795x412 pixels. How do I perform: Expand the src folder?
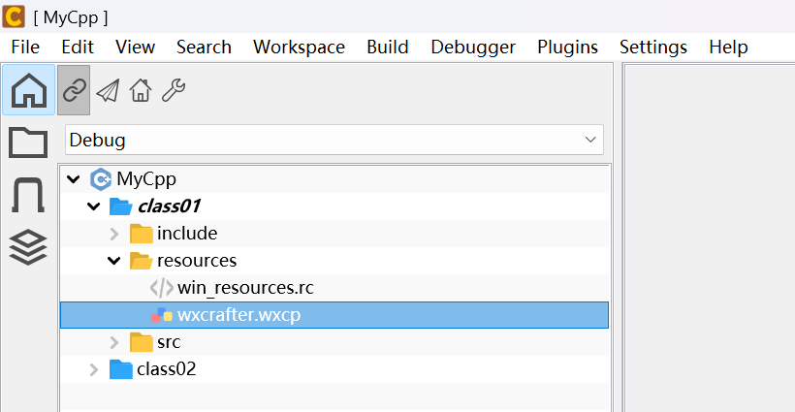click(114, 342)
